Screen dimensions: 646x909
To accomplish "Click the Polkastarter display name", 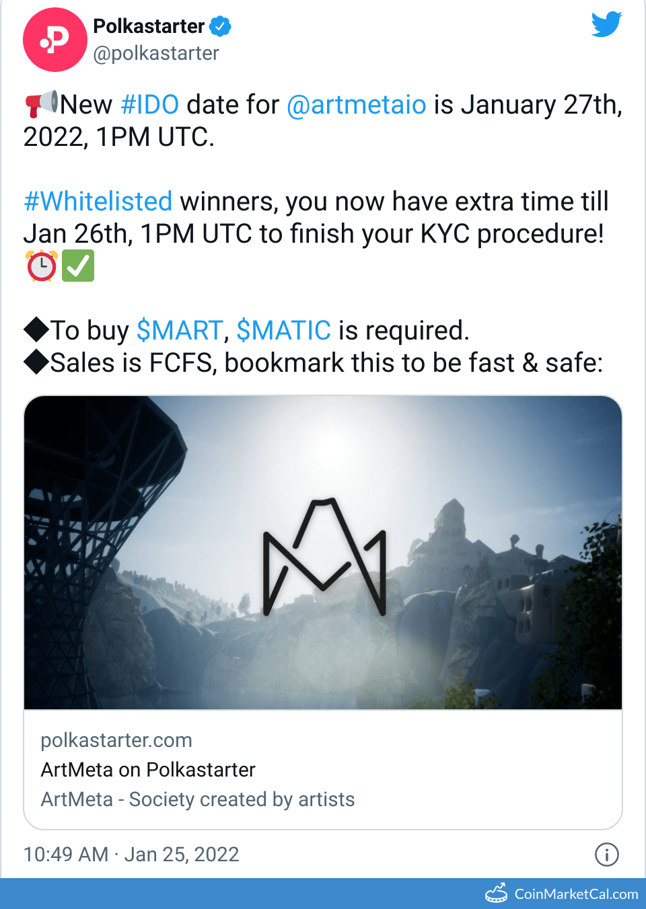I will [149, 26].
